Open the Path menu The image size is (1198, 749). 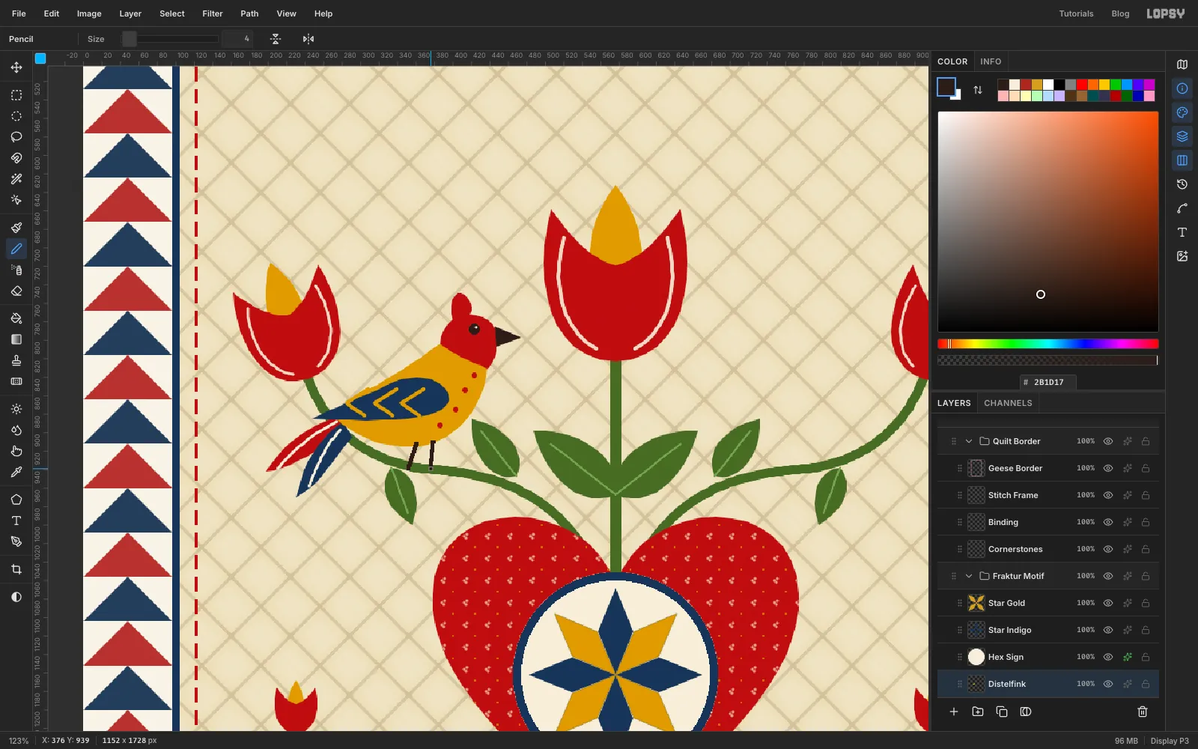coord(249,13)
